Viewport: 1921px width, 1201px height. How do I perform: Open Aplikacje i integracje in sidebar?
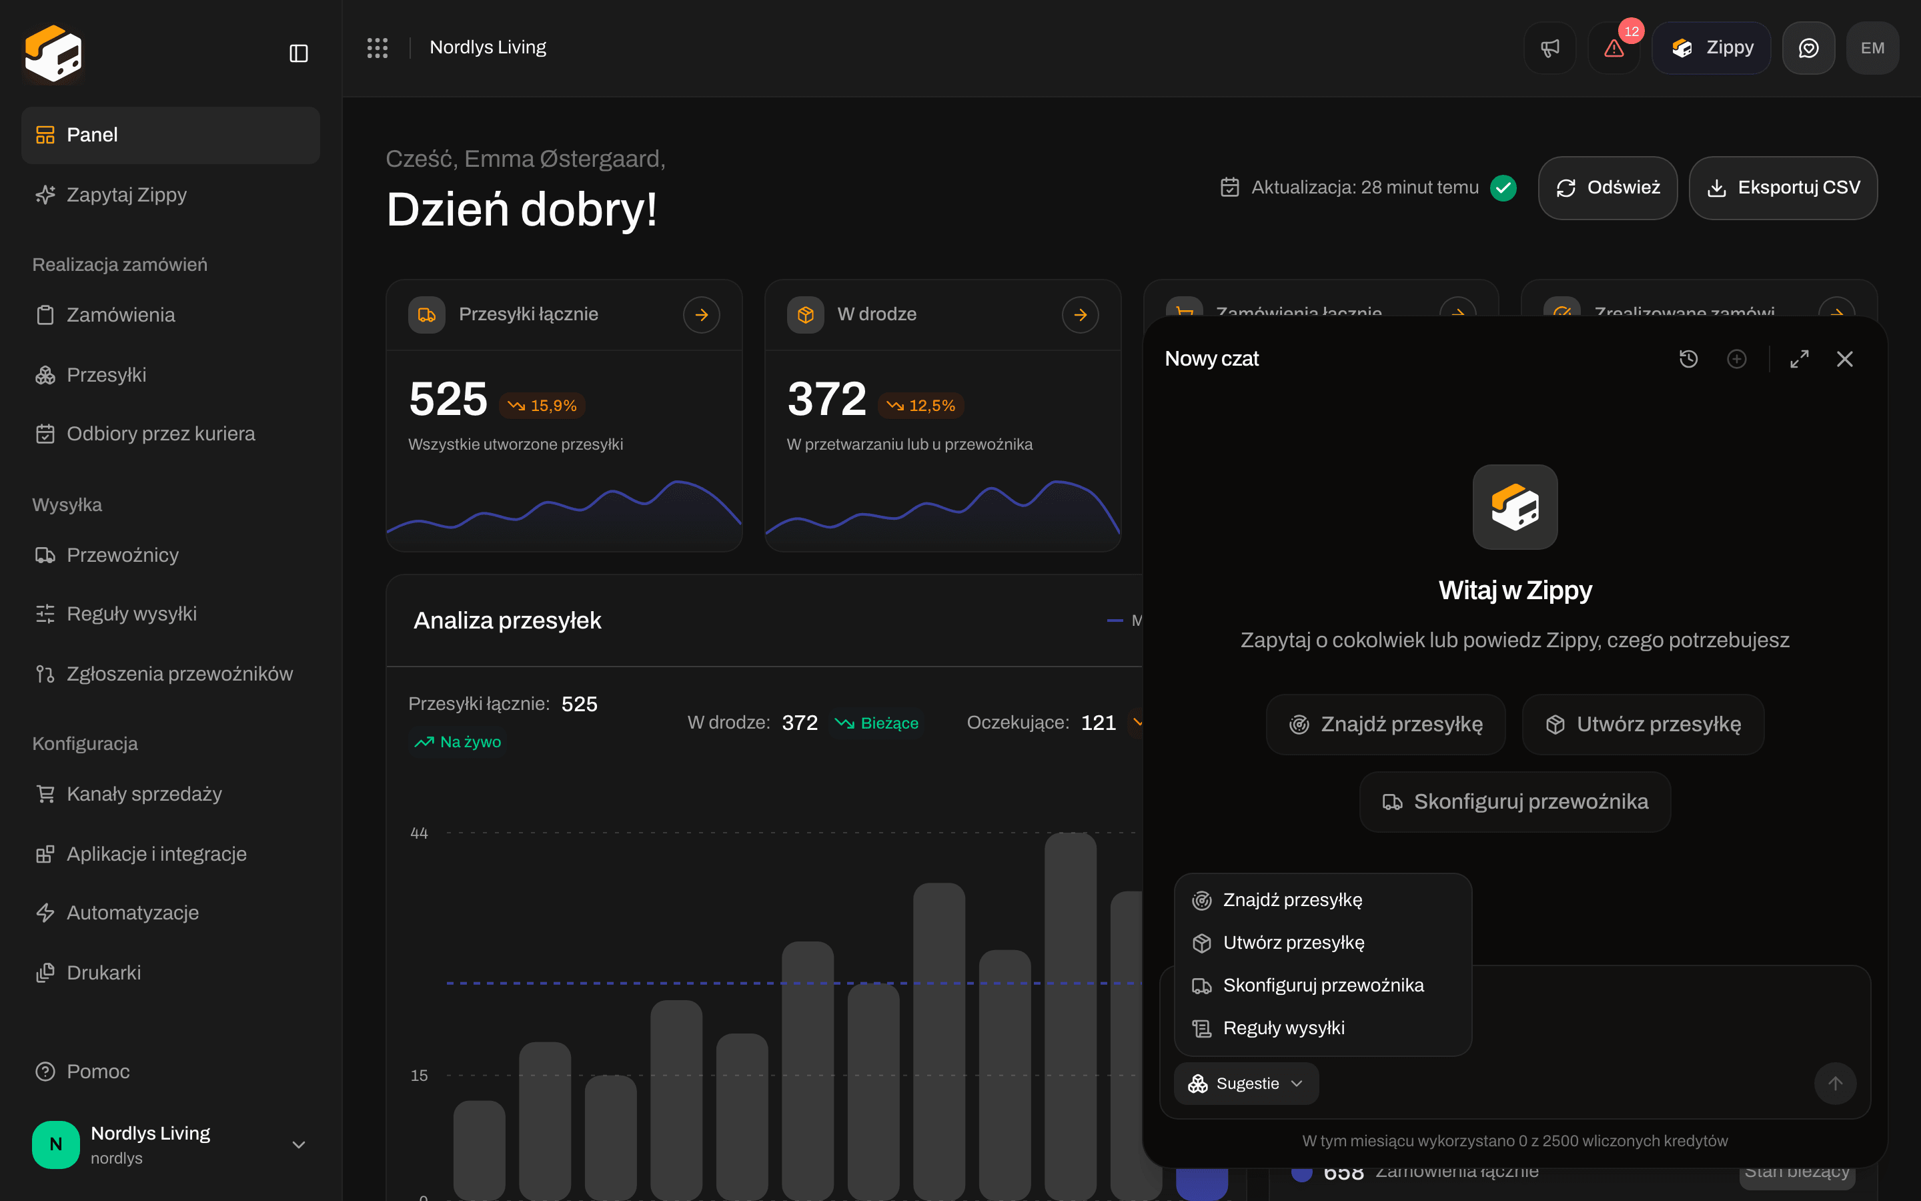[171, 854]
